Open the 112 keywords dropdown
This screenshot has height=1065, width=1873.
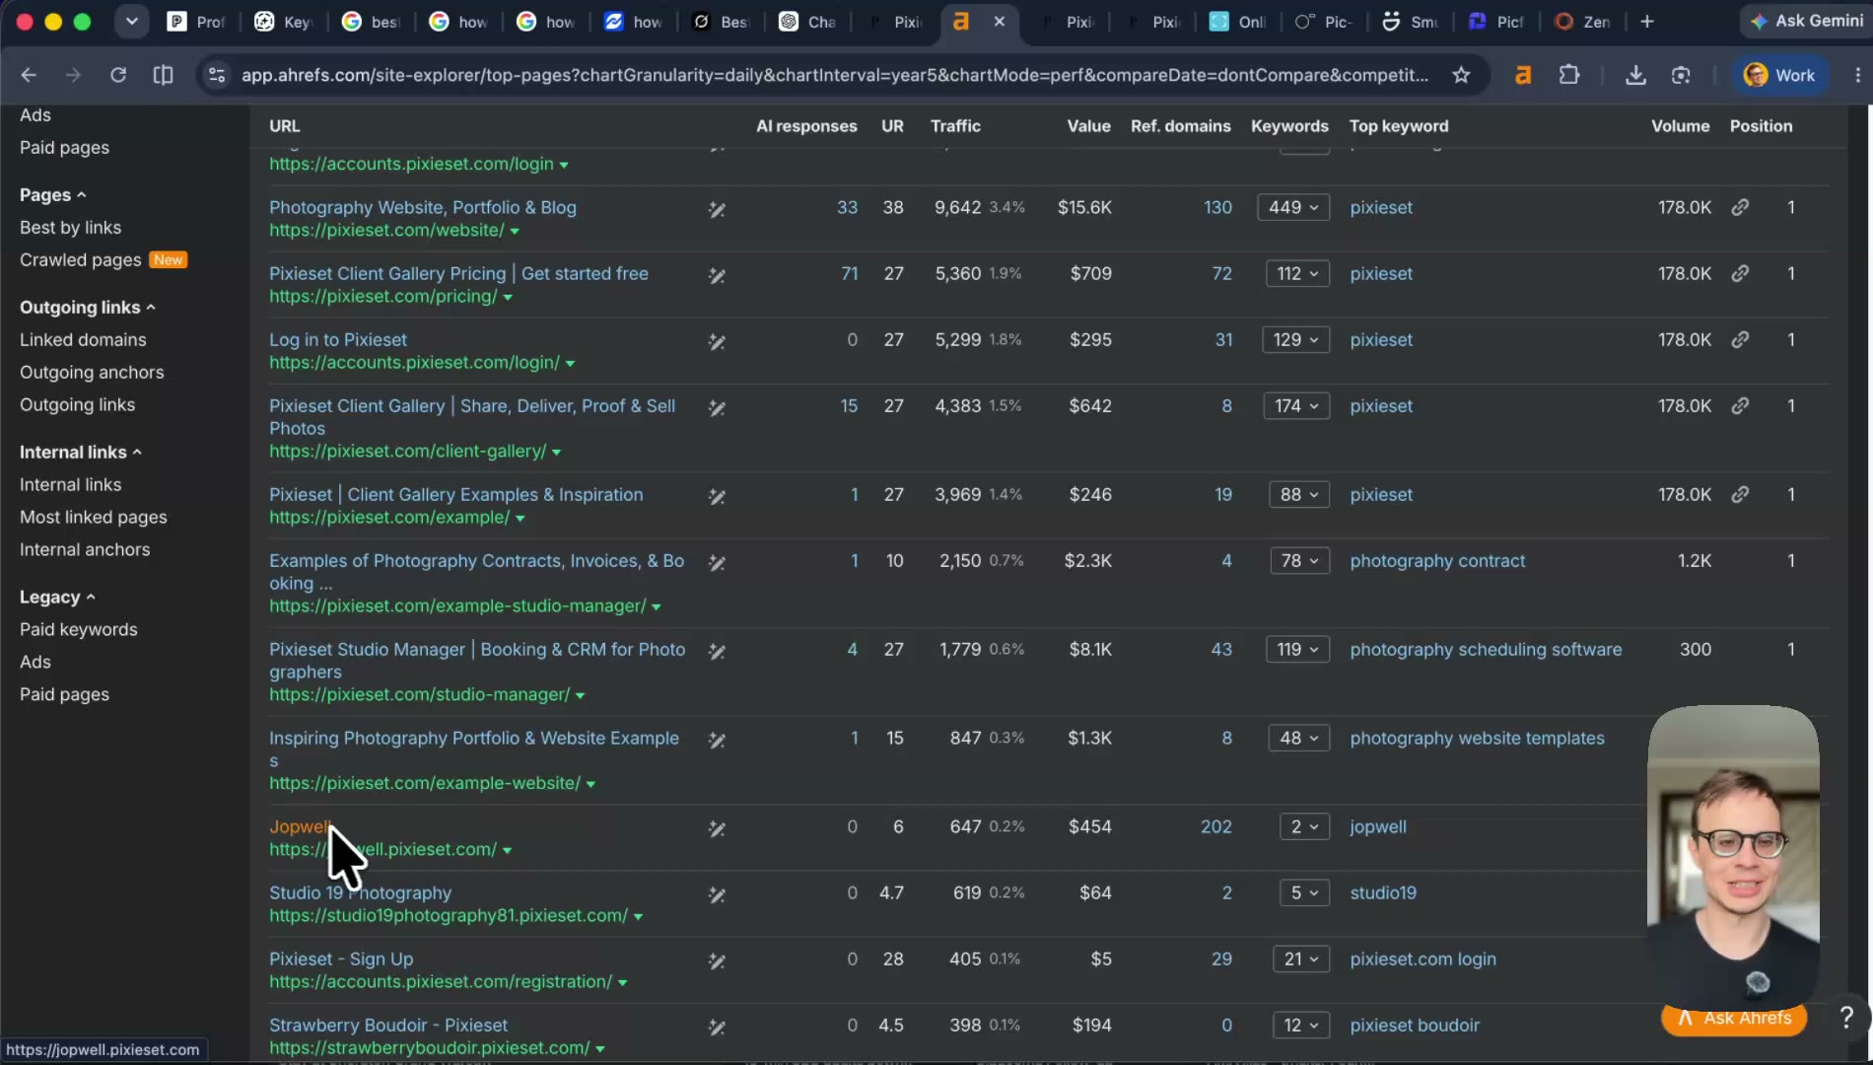(1297, 273)
